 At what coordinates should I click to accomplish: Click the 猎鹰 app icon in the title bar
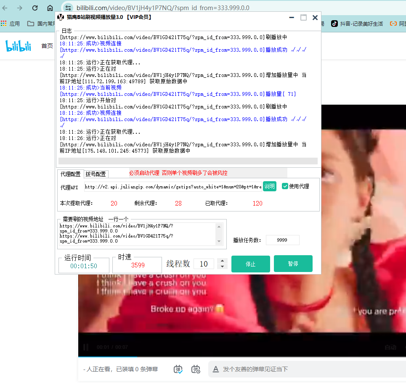pos(61,17)
